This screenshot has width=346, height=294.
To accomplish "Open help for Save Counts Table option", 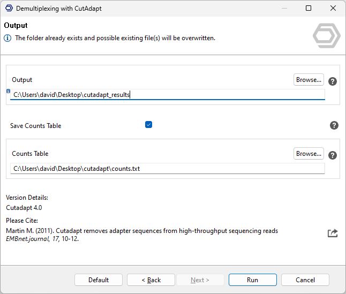I will coord(334,125).
